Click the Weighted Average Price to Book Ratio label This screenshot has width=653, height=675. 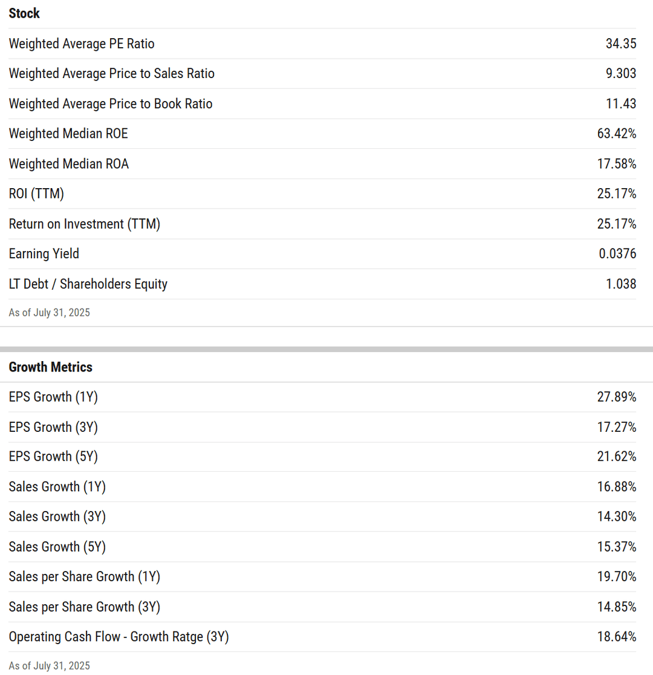(111, 104)
